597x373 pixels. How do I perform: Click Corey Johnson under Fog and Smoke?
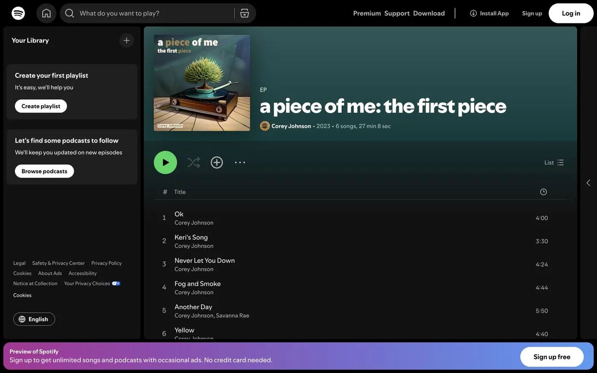(x=194, y=292)
